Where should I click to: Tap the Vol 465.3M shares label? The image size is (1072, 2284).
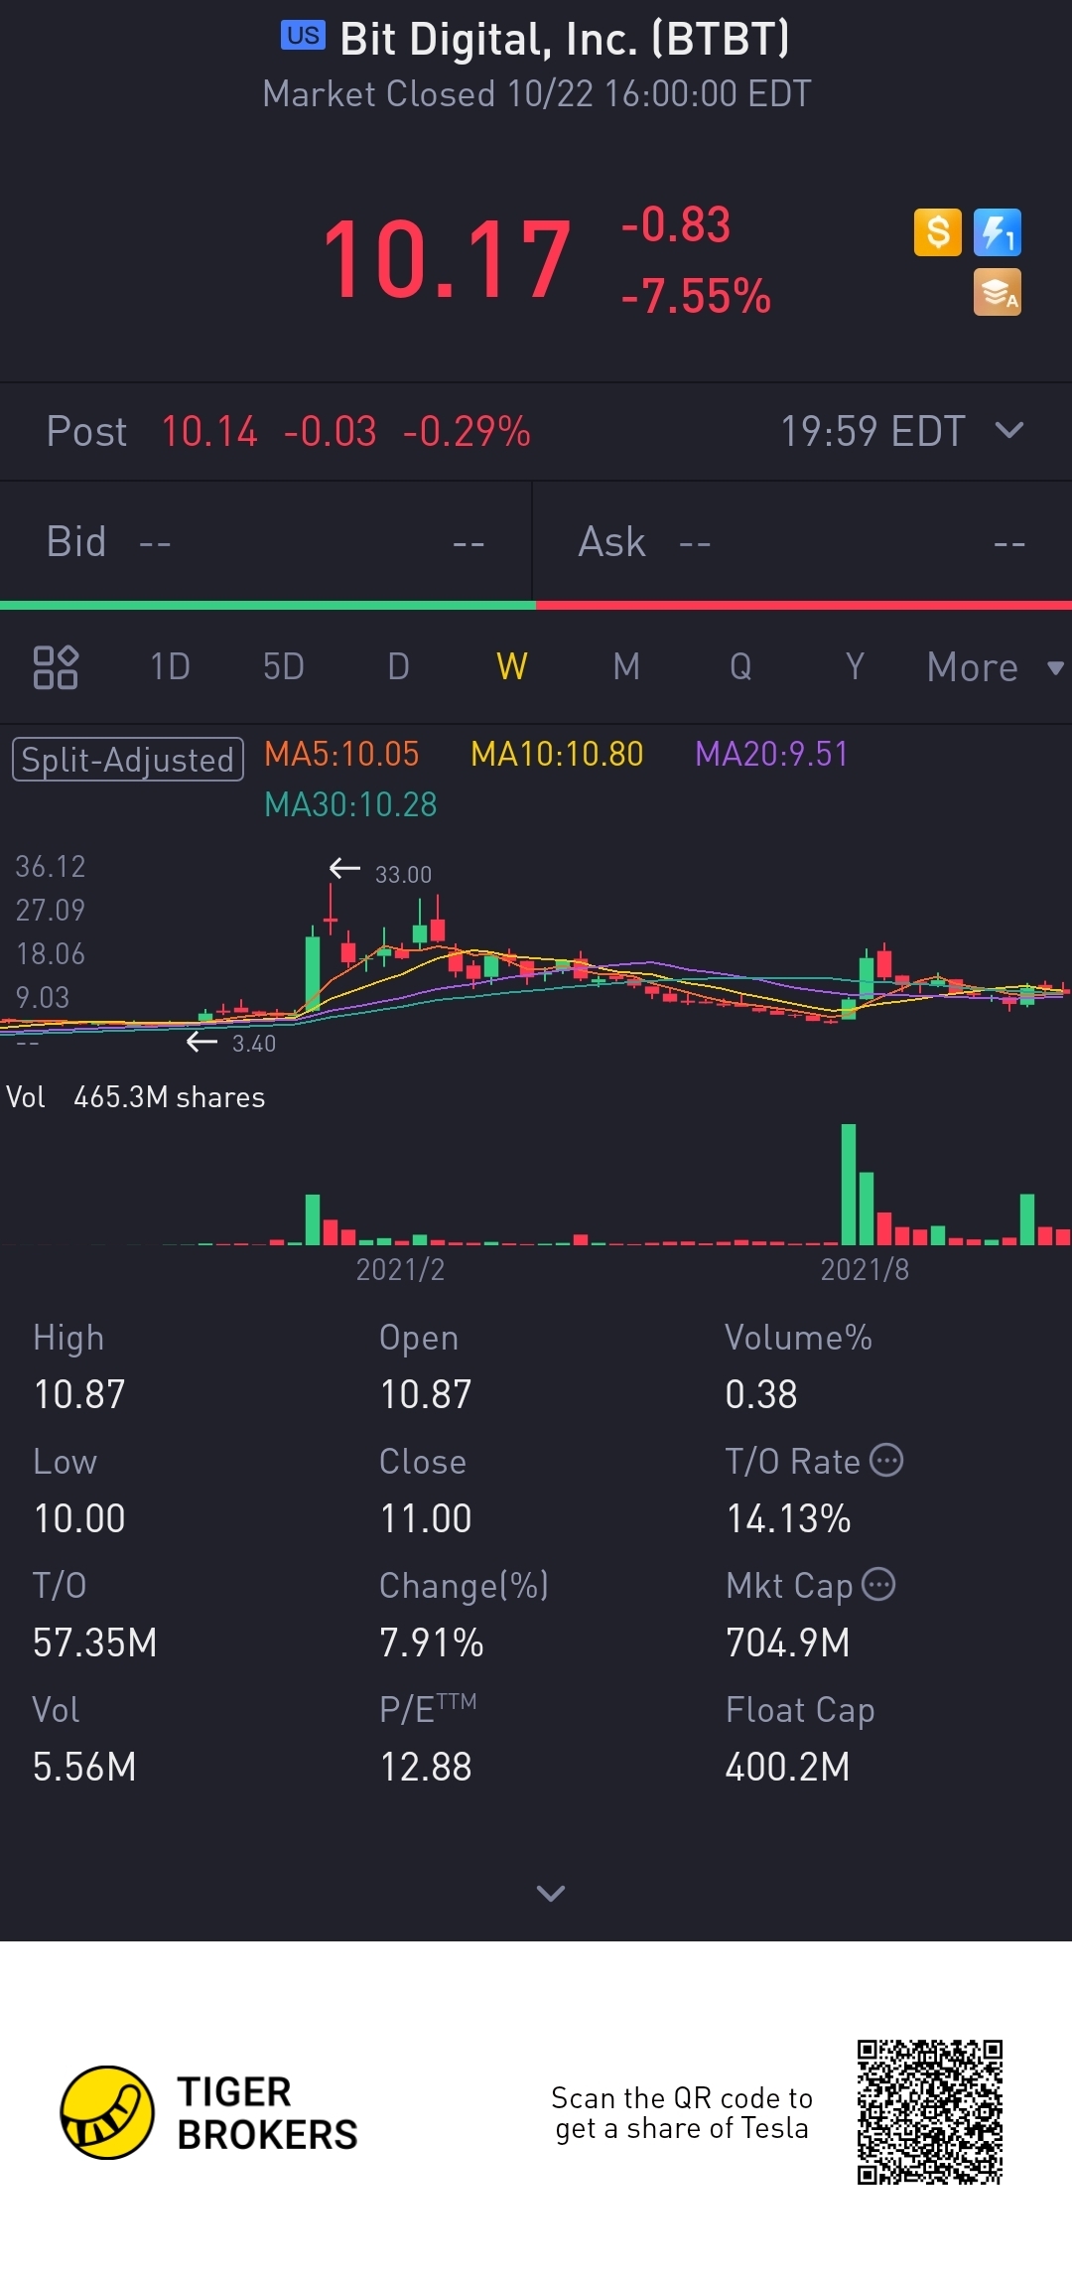pyautogui.click(x=136, y=1097)
